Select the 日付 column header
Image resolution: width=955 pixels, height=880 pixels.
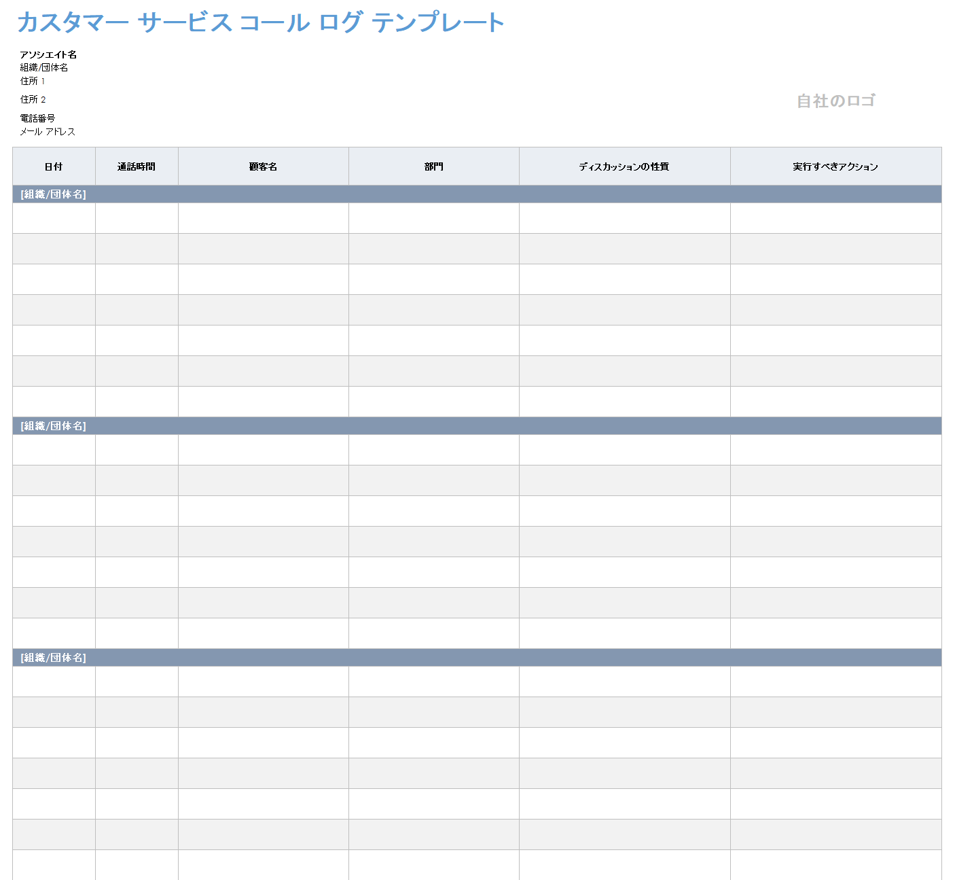pos(54,166)
